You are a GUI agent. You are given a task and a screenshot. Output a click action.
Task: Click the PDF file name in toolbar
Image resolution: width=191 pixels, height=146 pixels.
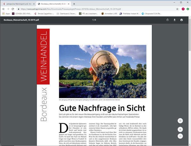(21, 20)
